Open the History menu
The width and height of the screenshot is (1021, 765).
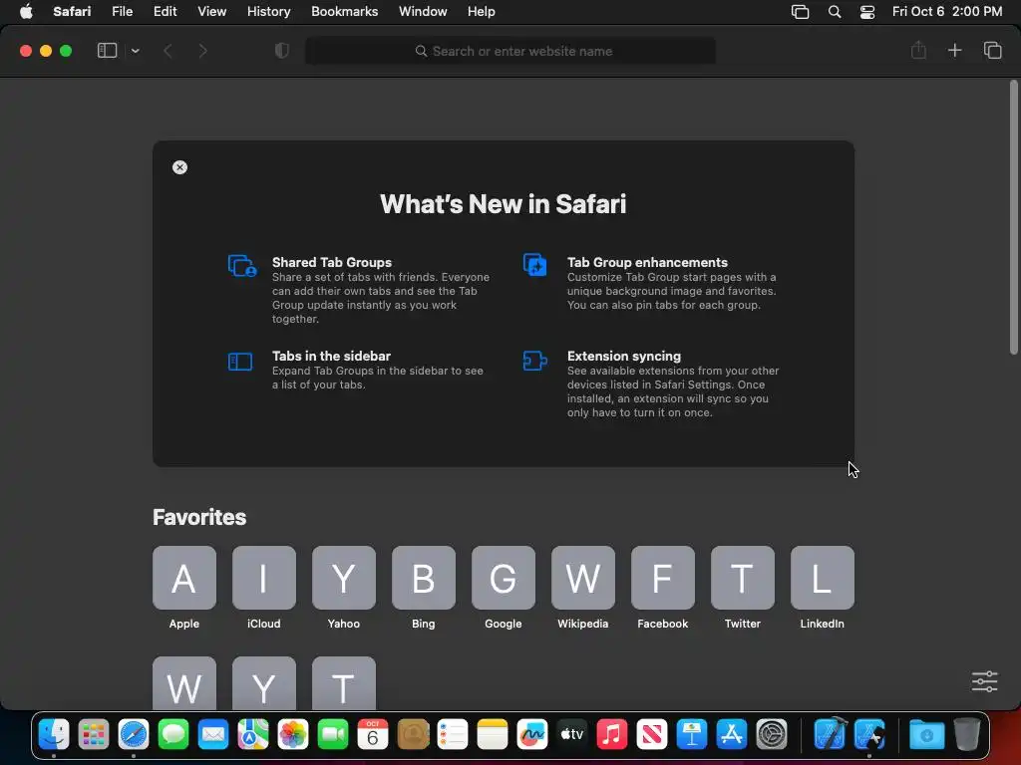pyautogui.click(x=268, y=12)
